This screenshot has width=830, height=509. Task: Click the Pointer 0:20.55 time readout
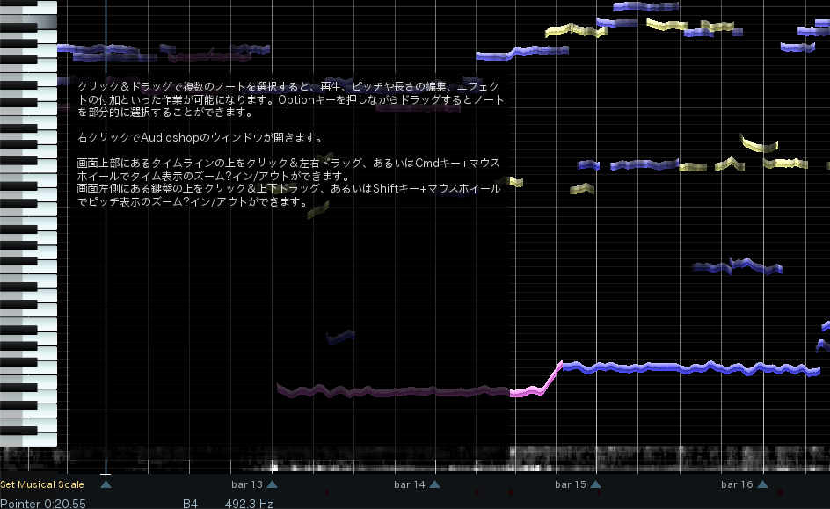(x=43, y=503)
